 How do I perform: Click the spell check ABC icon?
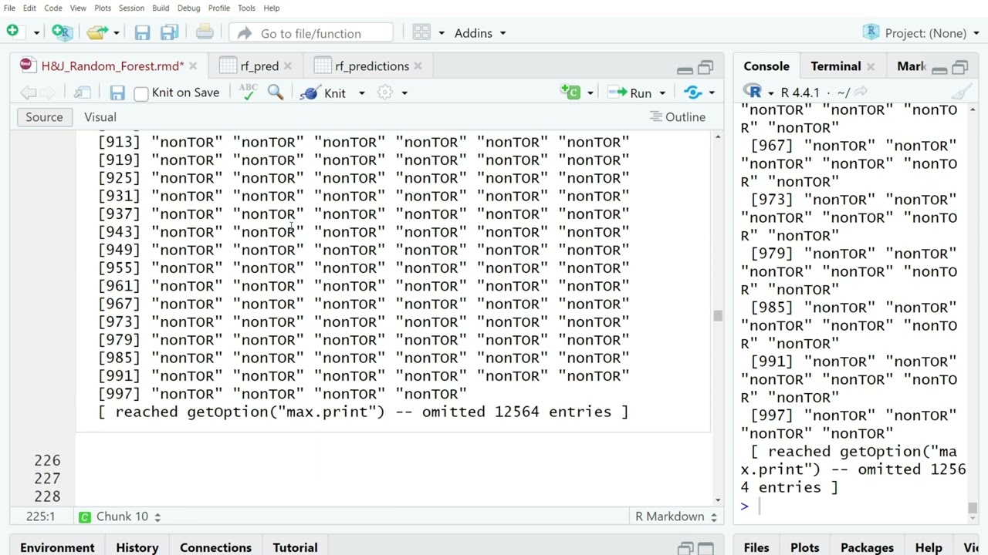pyautogui.click(x=248, y=92)
